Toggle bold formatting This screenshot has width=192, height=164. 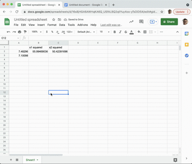tap(114, 32)
